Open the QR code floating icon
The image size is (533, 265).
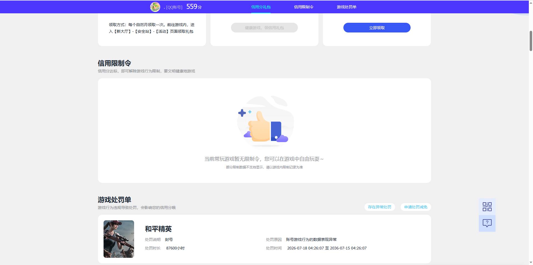click(487, 207)
